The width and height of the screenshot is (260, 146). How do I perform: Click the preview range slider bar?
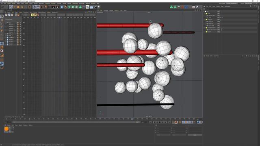click(x=76, y=122)
